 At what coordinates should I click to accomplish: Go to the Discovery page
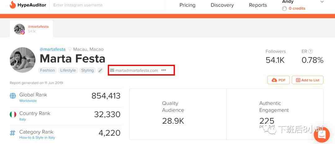tap(222, 5)
